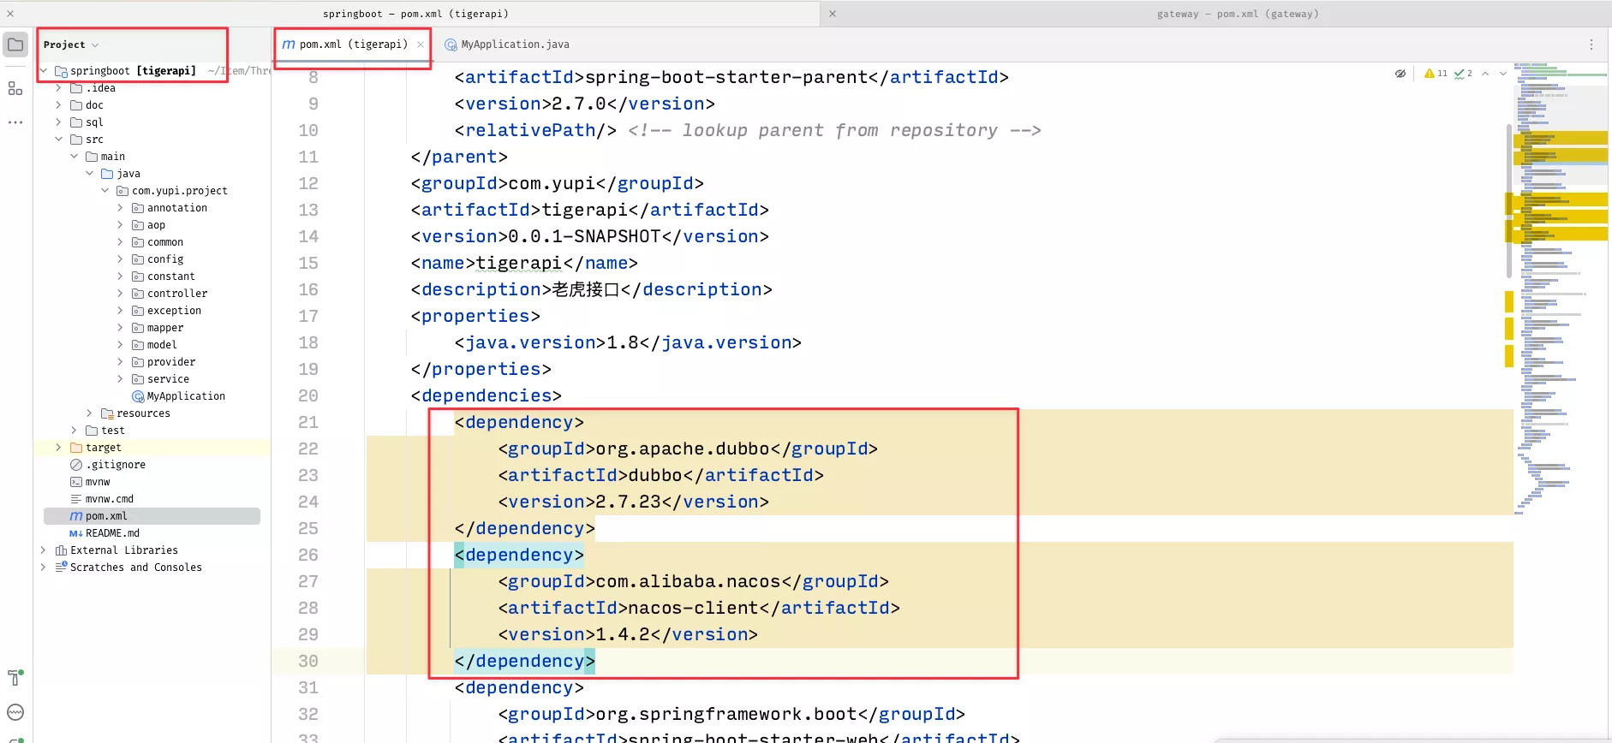Go to previous highlighted error arrow
The height and width of the screenshot is (743, 1612).
pos(1485,74)
